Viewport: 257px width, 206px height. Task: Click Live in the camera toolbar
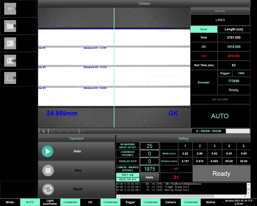click(52, 131)
